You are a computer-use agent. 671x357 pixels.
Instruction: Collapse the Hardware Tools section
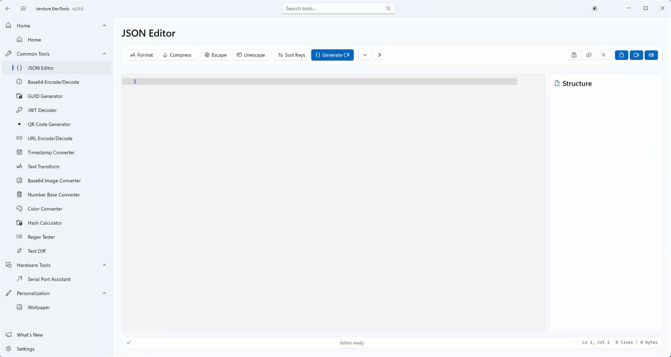(x=104, y=265)
